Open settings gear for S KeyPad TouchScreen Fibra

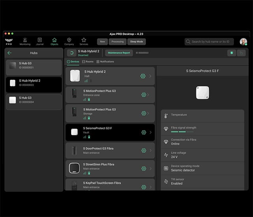click(x=143, y=187)
